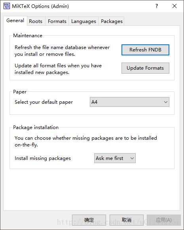The width and height of the screenshot is (184, 230).
Task: Open the Install missing packages dropdown
Action: (115, 158)
